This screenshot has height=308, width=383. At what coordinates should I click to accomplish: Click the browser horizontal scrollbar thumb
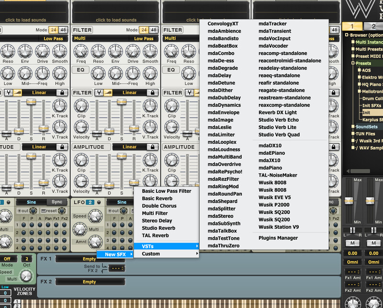pyautogui.click(x=360, y=171)
